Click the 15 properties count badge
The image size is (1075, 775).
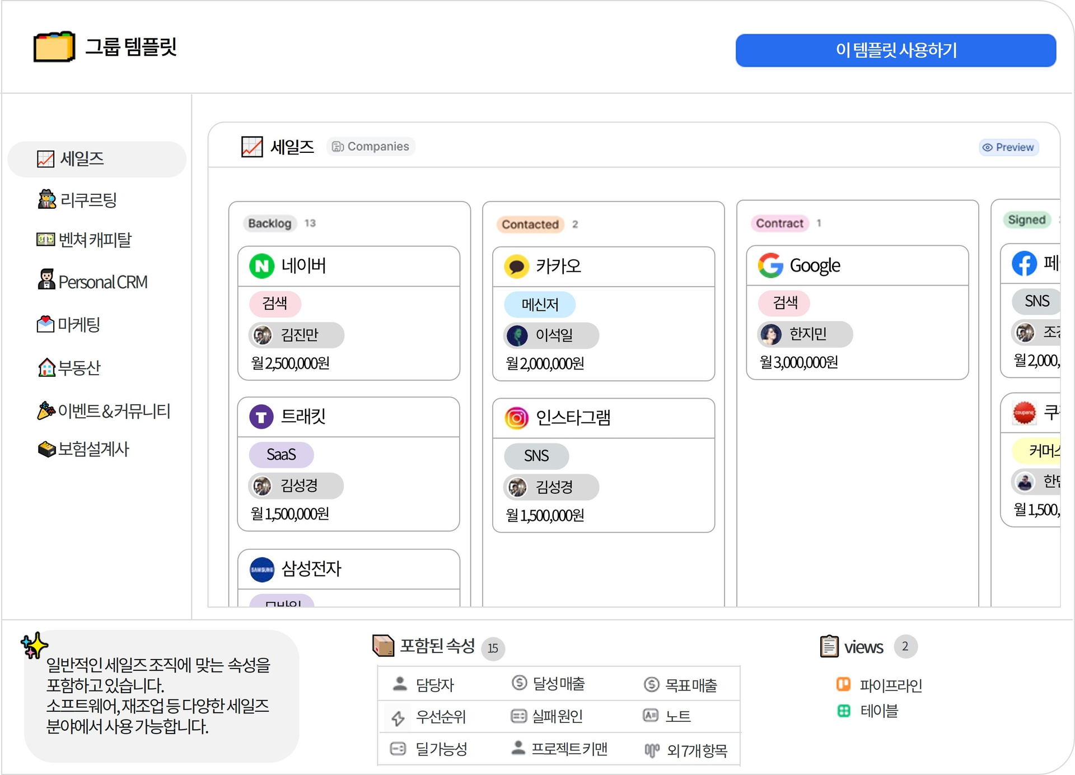pos(493,648)
